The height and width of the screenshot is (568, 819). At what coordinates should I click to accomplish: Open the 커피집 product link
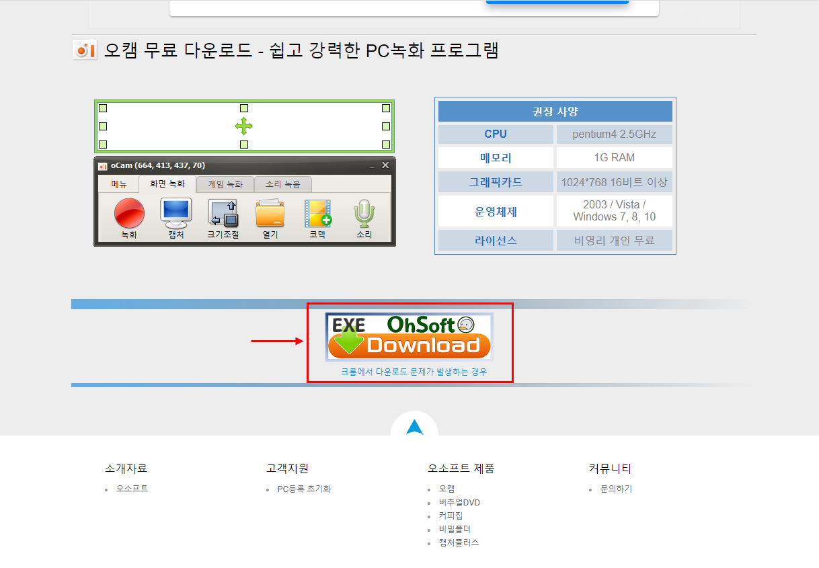pyautogui.click(x=451, y=516)
